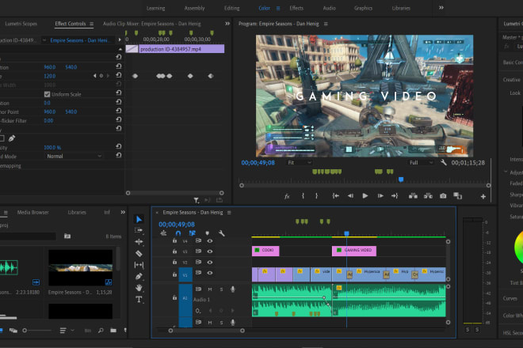Click the project thumbnail zoom slider
The height and width of the screenshot is (348, 523).
[36, 331]
